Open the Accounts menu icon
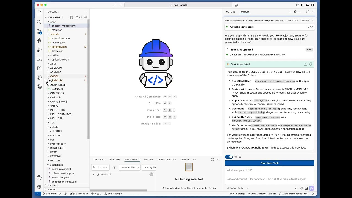Image resolution: width=352 pixels, height=198 pixels. (x=39, y=178)
